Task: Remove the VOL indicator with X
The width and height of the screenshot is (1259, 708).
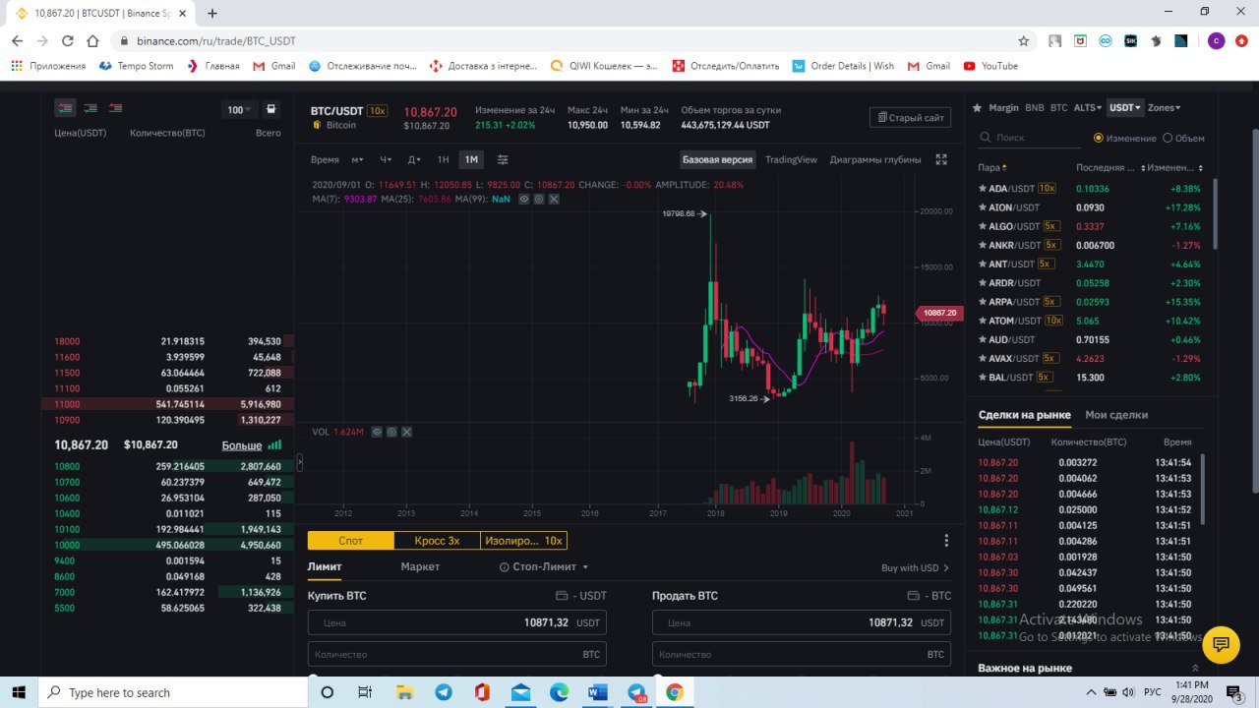Action: point(406,432)
